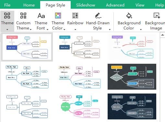Pick the navy cloud-shaped dark theme
The image size is (165, 122).
click(x=132, y=106)
